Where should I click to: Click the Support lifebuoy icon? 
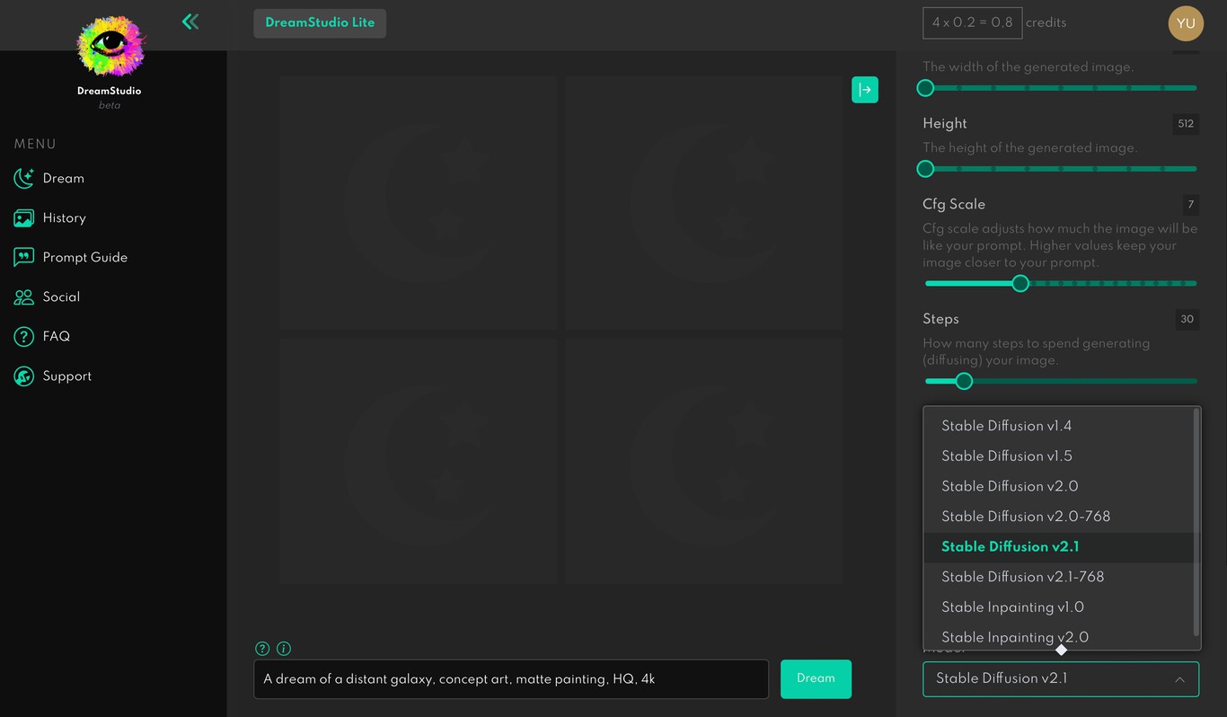pyautogui.click(x=24, y=376)
